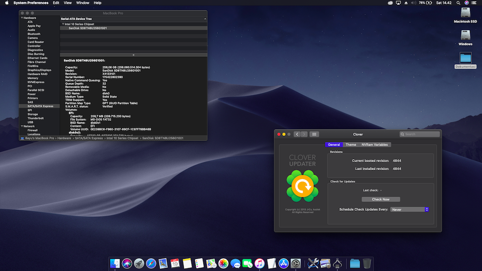Select Graphics/Displays in sidebar
This screenshot has height=271, width=482.
(39, 70)
